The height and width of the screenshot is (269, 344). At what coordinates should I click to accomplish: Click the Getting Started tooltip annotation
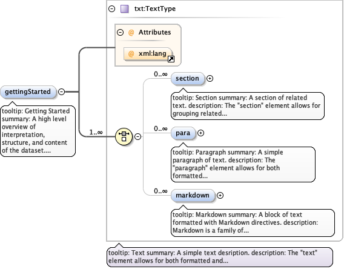38,131
